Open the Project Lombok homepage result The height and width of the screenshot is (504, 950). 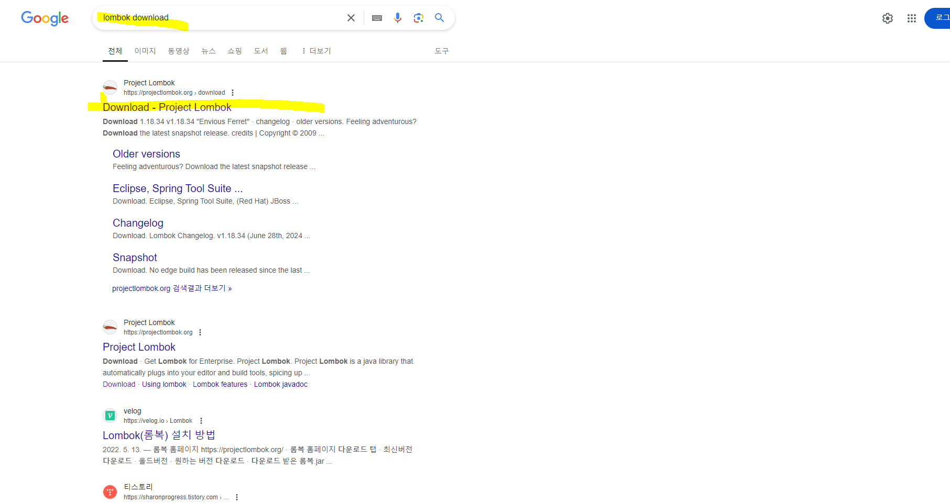(139, 347)
